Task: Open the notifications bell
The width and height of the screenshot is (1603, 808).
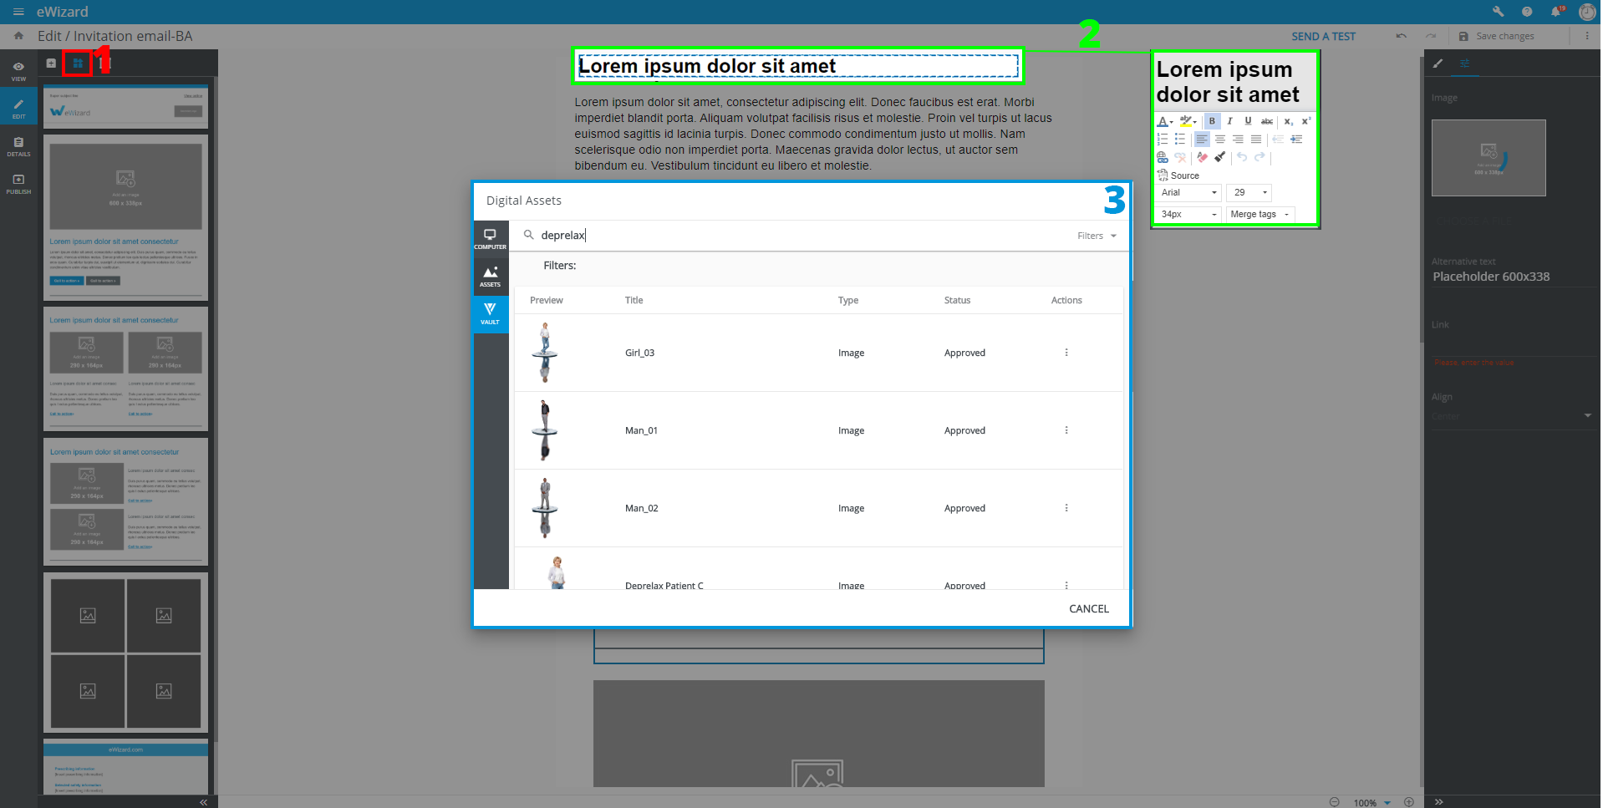Action: tap(1555, 12)
